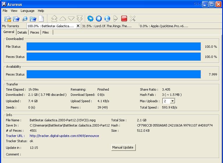This screenshot has width=223, height=163.
Task: Move torrent to bottom arrow icon
Action: [x=80, y=19]
